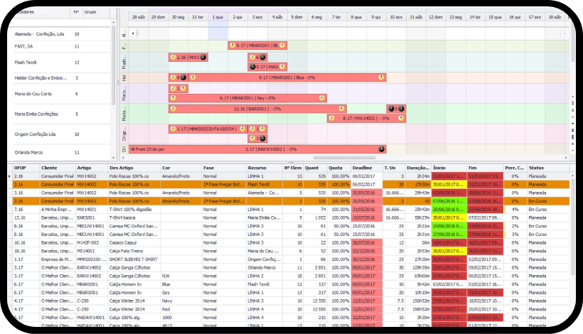583x334 pixels.
Task: Select the highlighted '1 qua' date header
Action: click(x=218, y=16)
